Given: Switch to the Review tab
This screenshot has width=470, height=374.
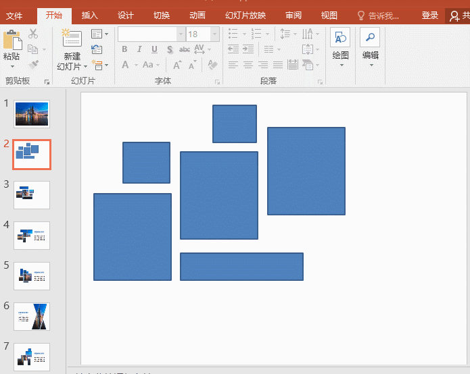Looking at the screenshot, I should (293, 16).
